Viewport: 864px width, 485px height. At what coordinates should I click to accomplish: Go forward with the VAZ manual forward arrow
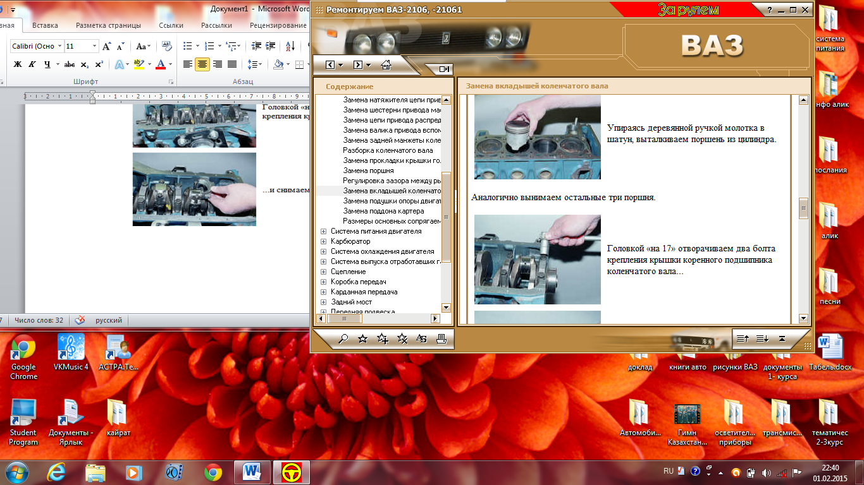point(357,64)
